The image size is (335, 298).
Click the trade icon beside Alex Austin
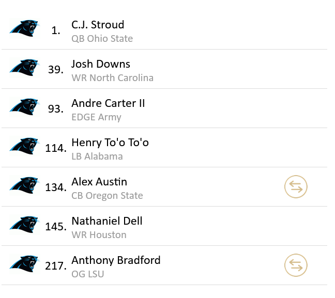click(x=296, y=187)
